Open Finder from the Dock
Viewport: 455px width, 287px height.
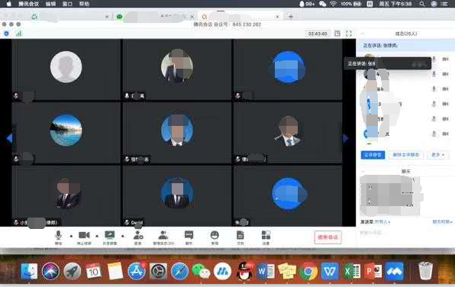pos(29,271)
